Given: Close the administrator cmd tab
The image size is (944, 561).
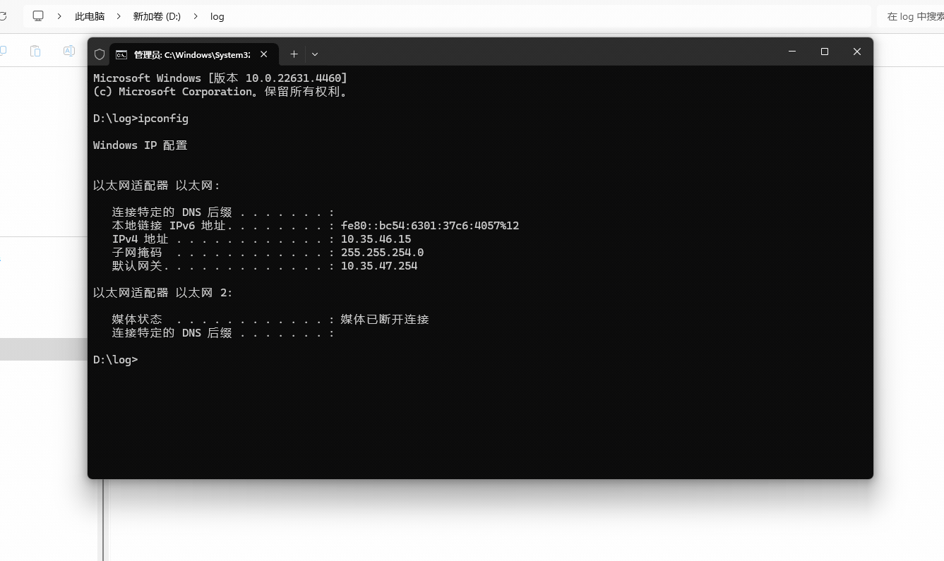Looking at the screenshot, I should [x=264, y=54].
